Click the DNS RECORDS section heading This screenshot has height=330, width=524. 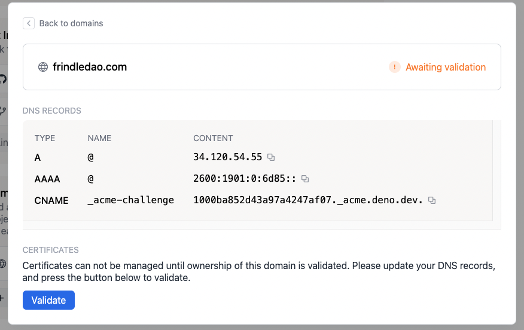52,111
